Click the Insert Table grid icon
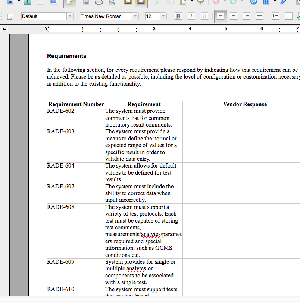 click(266, 2)
